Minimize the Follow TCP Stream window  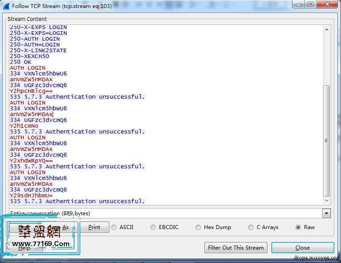click(x=298, y=5)
